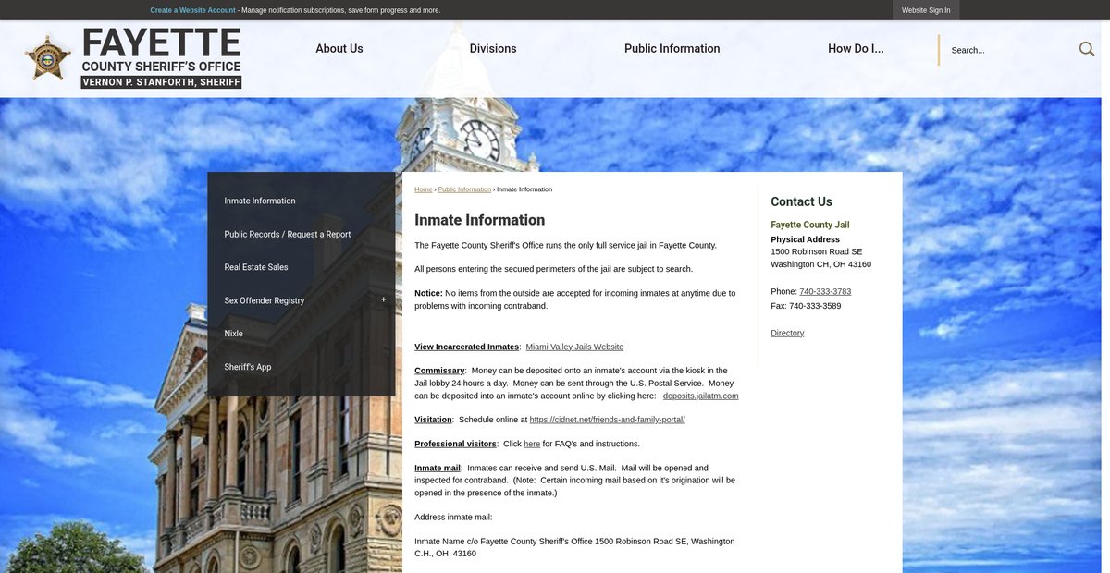Click the Contact Us heading
Screen dimensions: 1110x573
[x=801, y=201]
